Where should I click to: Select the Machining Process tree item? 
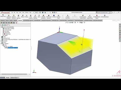(6, 38)
